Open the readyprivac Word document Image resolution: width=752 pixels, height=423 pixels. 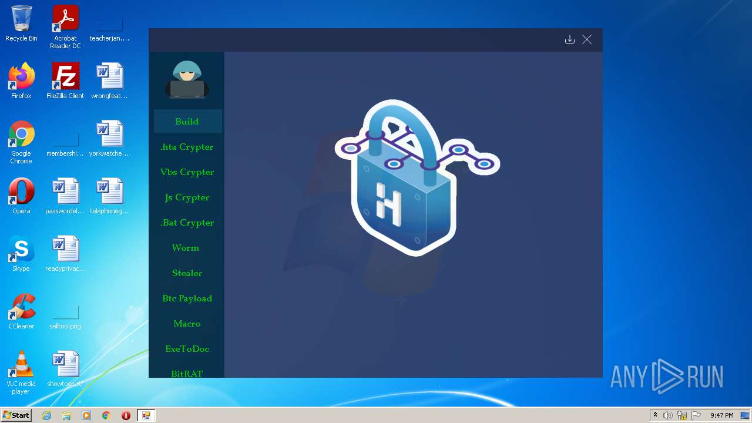tap(65, 254)
